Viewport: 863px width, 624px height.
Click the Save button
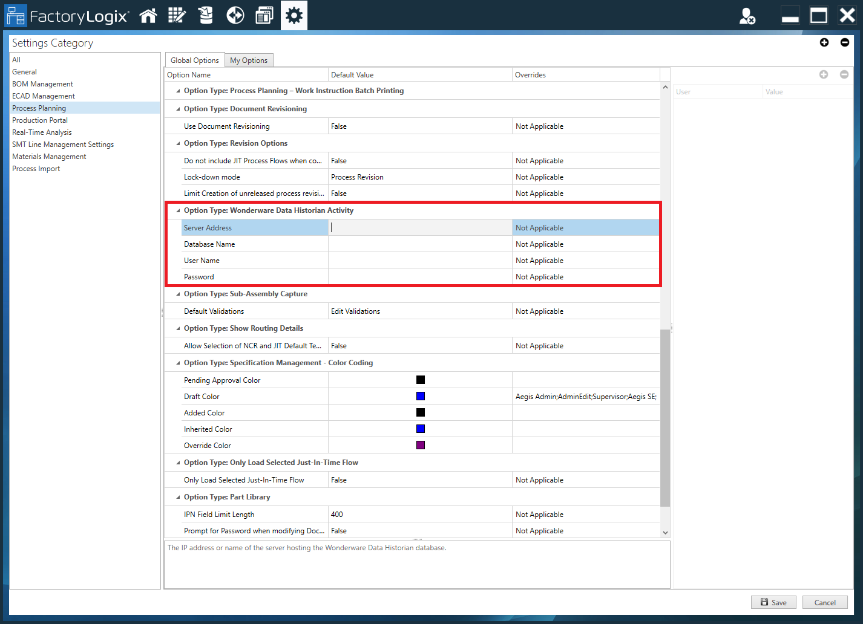coord(773,602)
